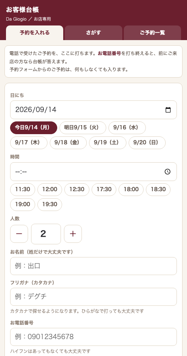The width and height of the screenshot is (187, 356).
Task: Pick the 明日9/15（火） date chip
Action: 83,127
